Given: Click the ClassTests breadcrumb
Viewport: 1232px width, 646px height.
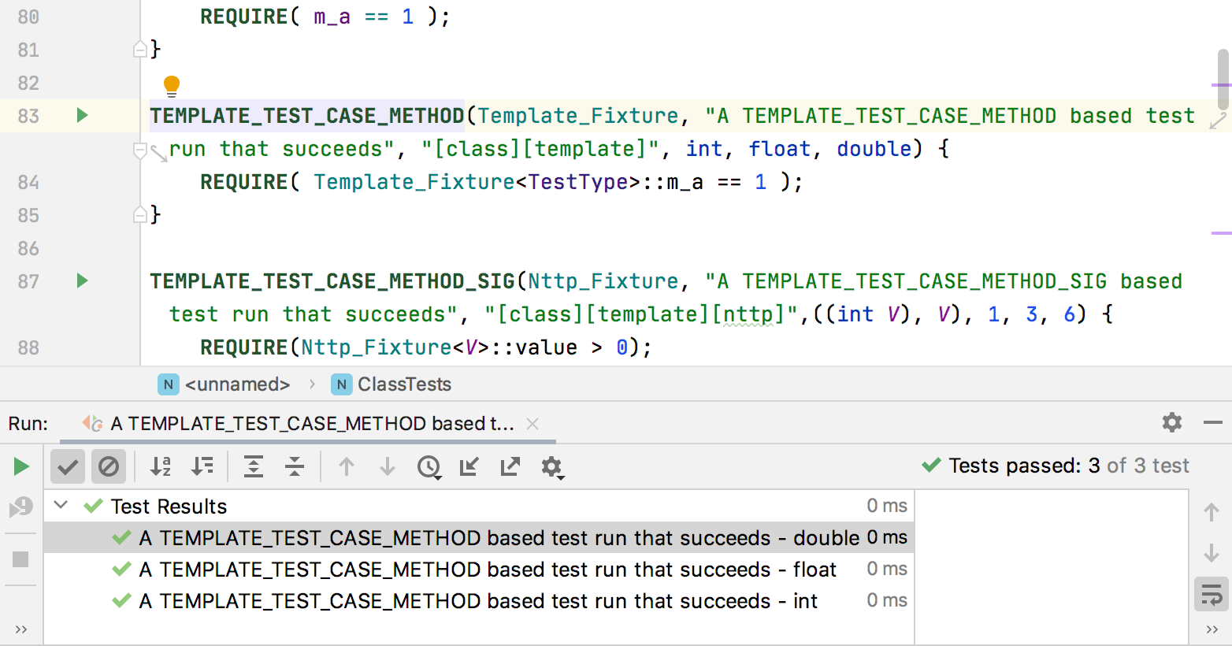Looking at the screenshot, I should pyautogui.click(x=403, y=384).
